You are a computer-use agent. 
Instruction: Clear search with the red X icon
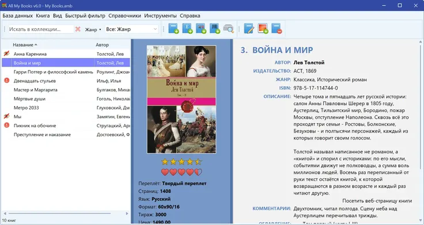tap(78, 29)
